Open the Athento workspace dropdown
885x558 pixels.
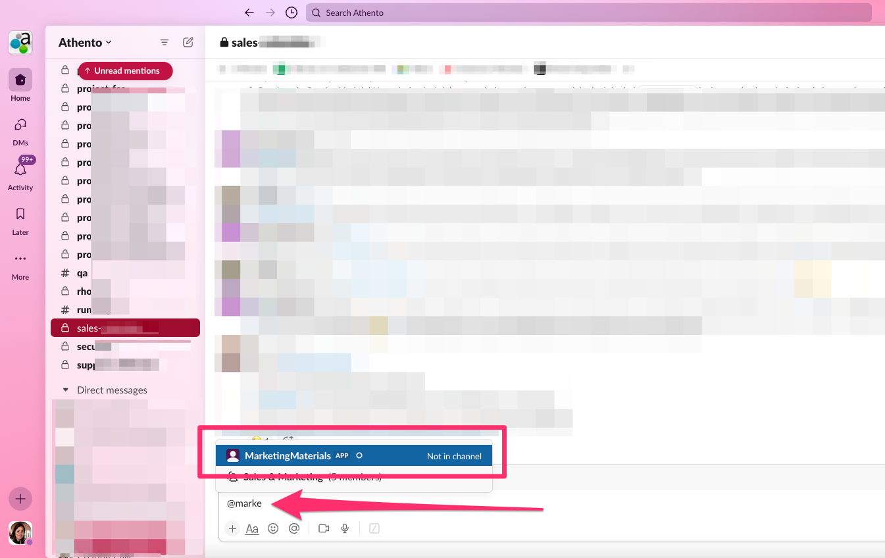84,41
